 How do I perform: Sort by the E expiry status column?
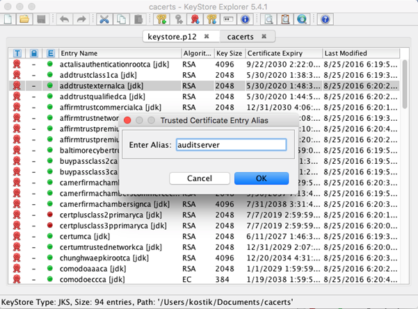tap(50, 53)
